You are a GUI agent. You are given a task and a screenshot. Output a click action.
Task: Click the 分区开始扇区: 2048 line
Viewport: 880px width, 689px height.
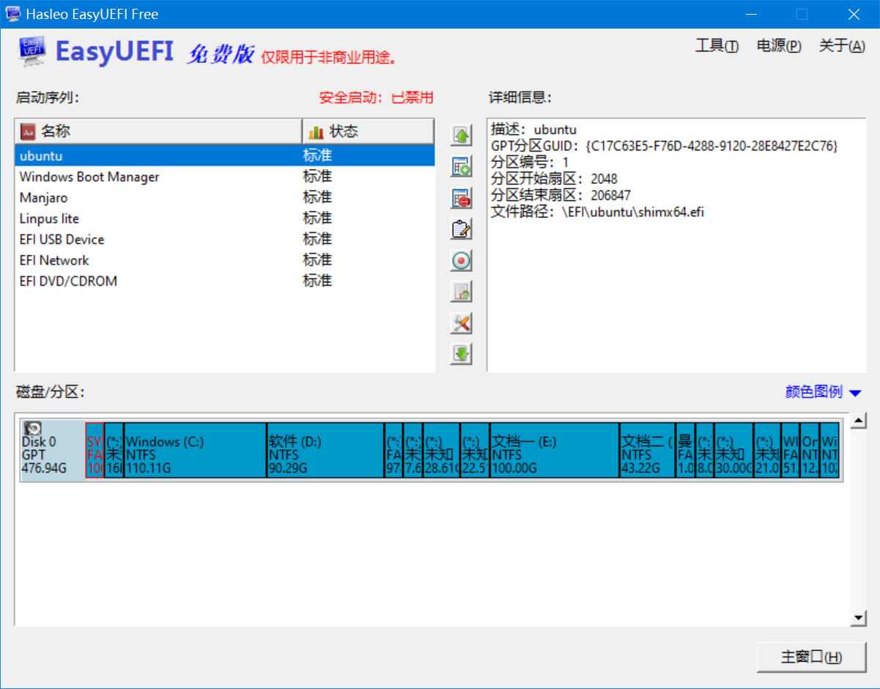pos(554,179)
